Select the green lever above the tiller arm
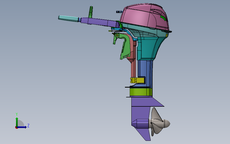Viewport: 230px width, 144px height. pos(91,12)
